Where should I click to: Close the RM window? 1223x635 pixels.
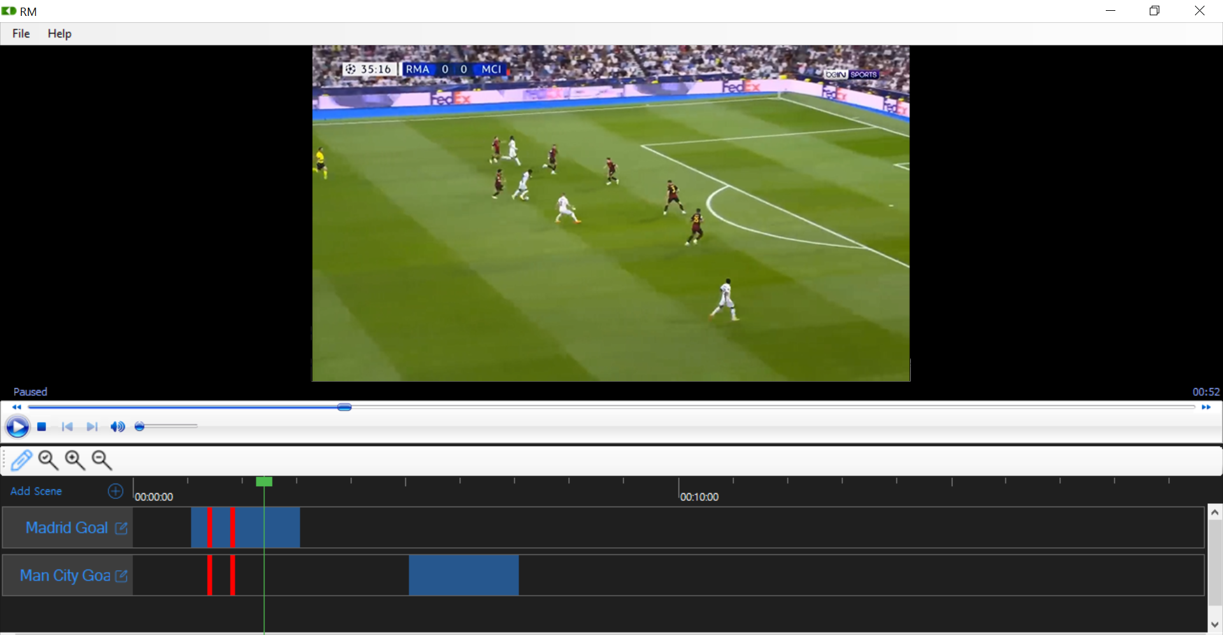click(1199, 11)
